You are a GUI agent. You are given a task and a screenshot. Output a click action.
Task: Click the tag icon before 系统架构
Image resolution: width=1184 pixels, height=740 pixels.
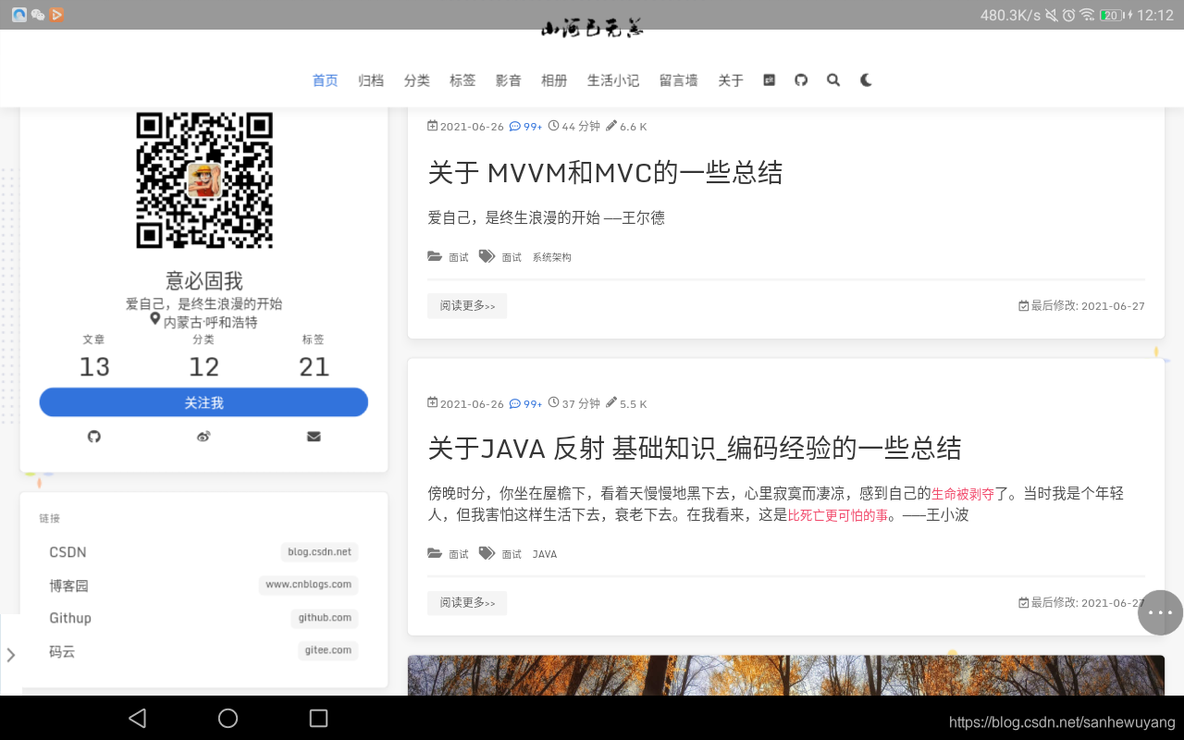click(x=487, y=256)
